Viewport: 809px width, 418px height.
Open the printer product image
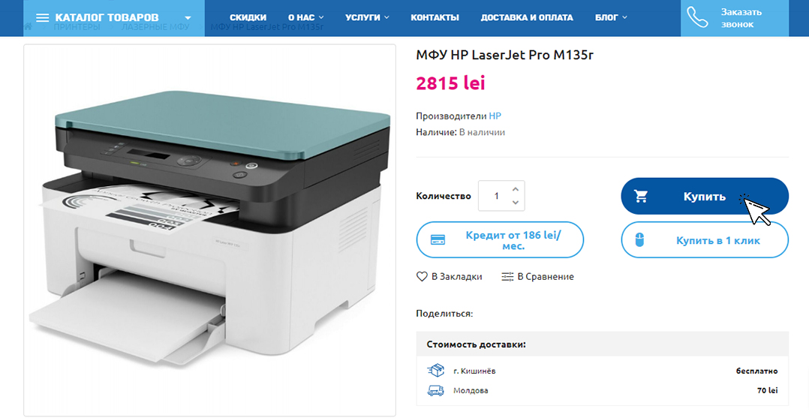click(209, 230)
